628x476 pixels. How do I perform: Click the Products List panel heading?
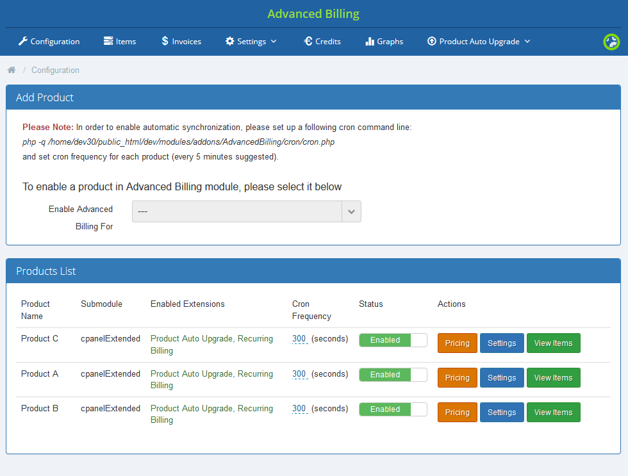coord(46,271)
